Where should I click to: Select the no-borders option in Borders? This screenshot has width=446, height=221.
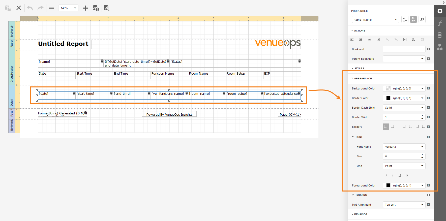pos(386,127)
